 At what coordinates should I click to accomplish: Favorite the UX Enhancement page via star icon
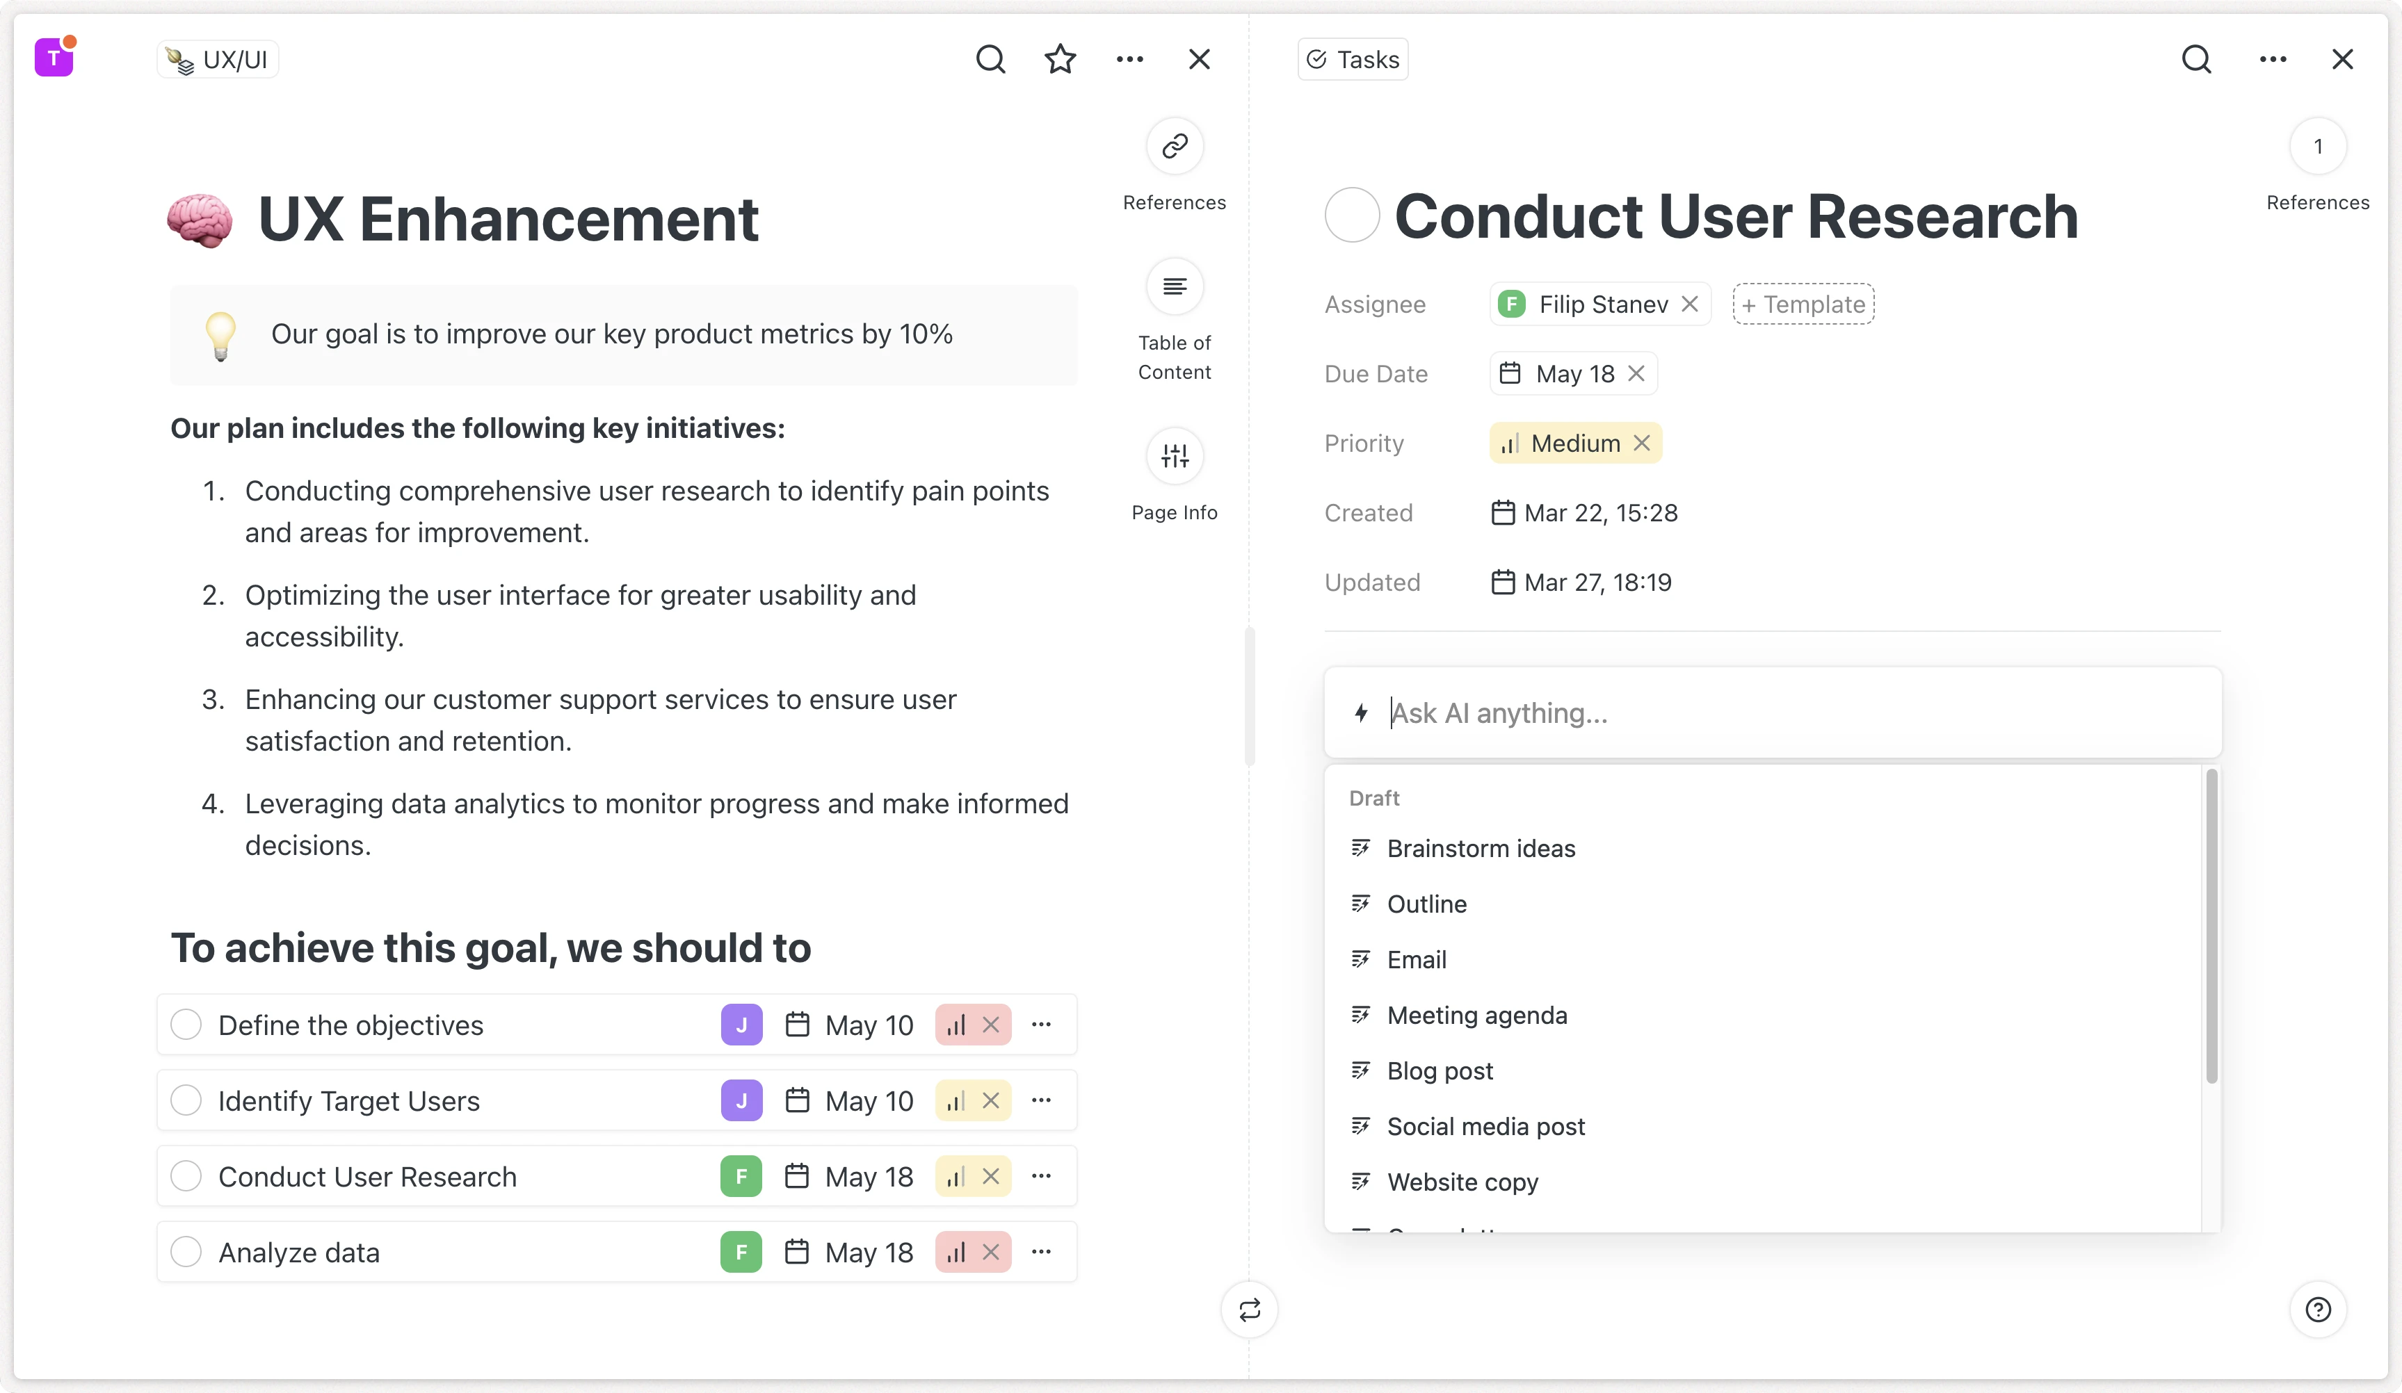coord(1059,58)
